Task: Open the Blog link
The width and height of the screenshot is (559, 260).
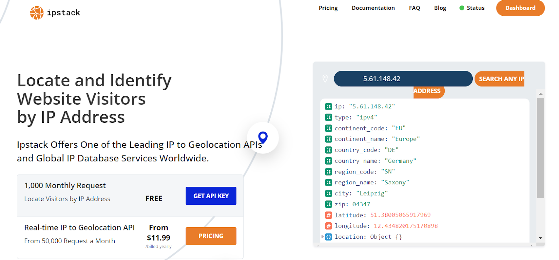Action: point(440,8)
